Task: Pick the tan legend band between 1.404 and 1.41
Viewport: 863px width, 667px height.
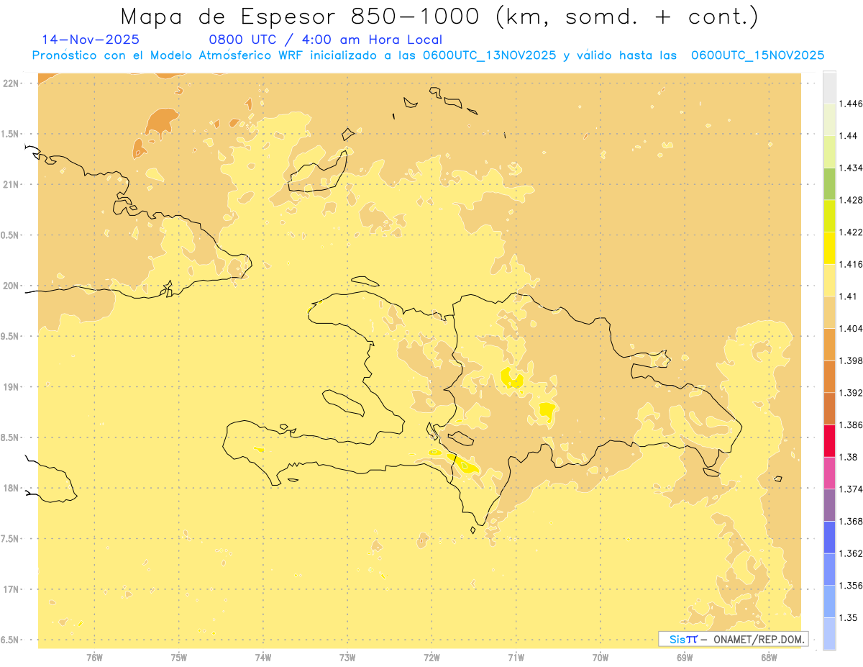Action: click(829, 312)
